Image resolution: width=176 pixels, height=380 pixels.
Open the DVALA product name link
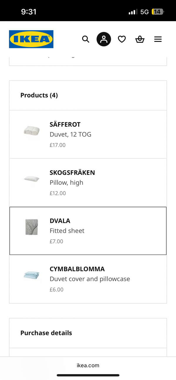click(60, 221)
